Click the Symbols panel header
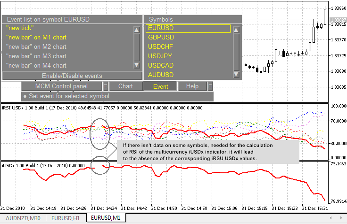 pyautogui.click(x=192, y=19)
